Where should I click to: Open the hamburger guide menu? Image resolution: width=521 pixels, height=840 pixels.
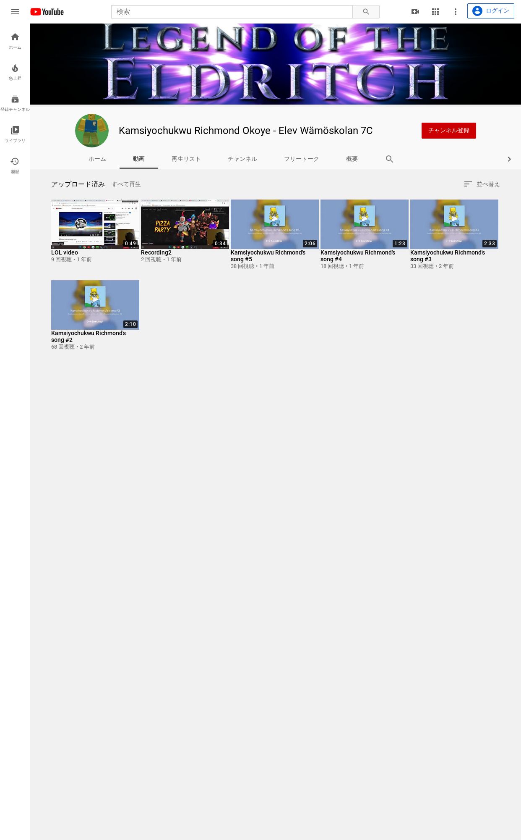point(15,12)
